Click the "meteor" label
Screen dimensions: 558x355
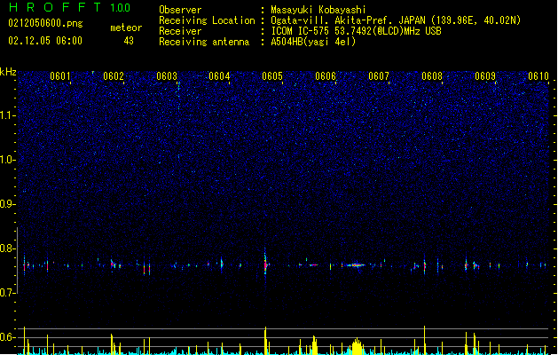pyautogui.click(x=126, y=28)
